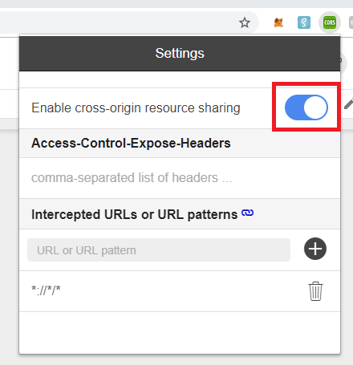Image resolution: width=353 pixels, height=365 pixels.
Task: Delete the *://*/* pattern with trash icon
Action: [x=315, y=291]
